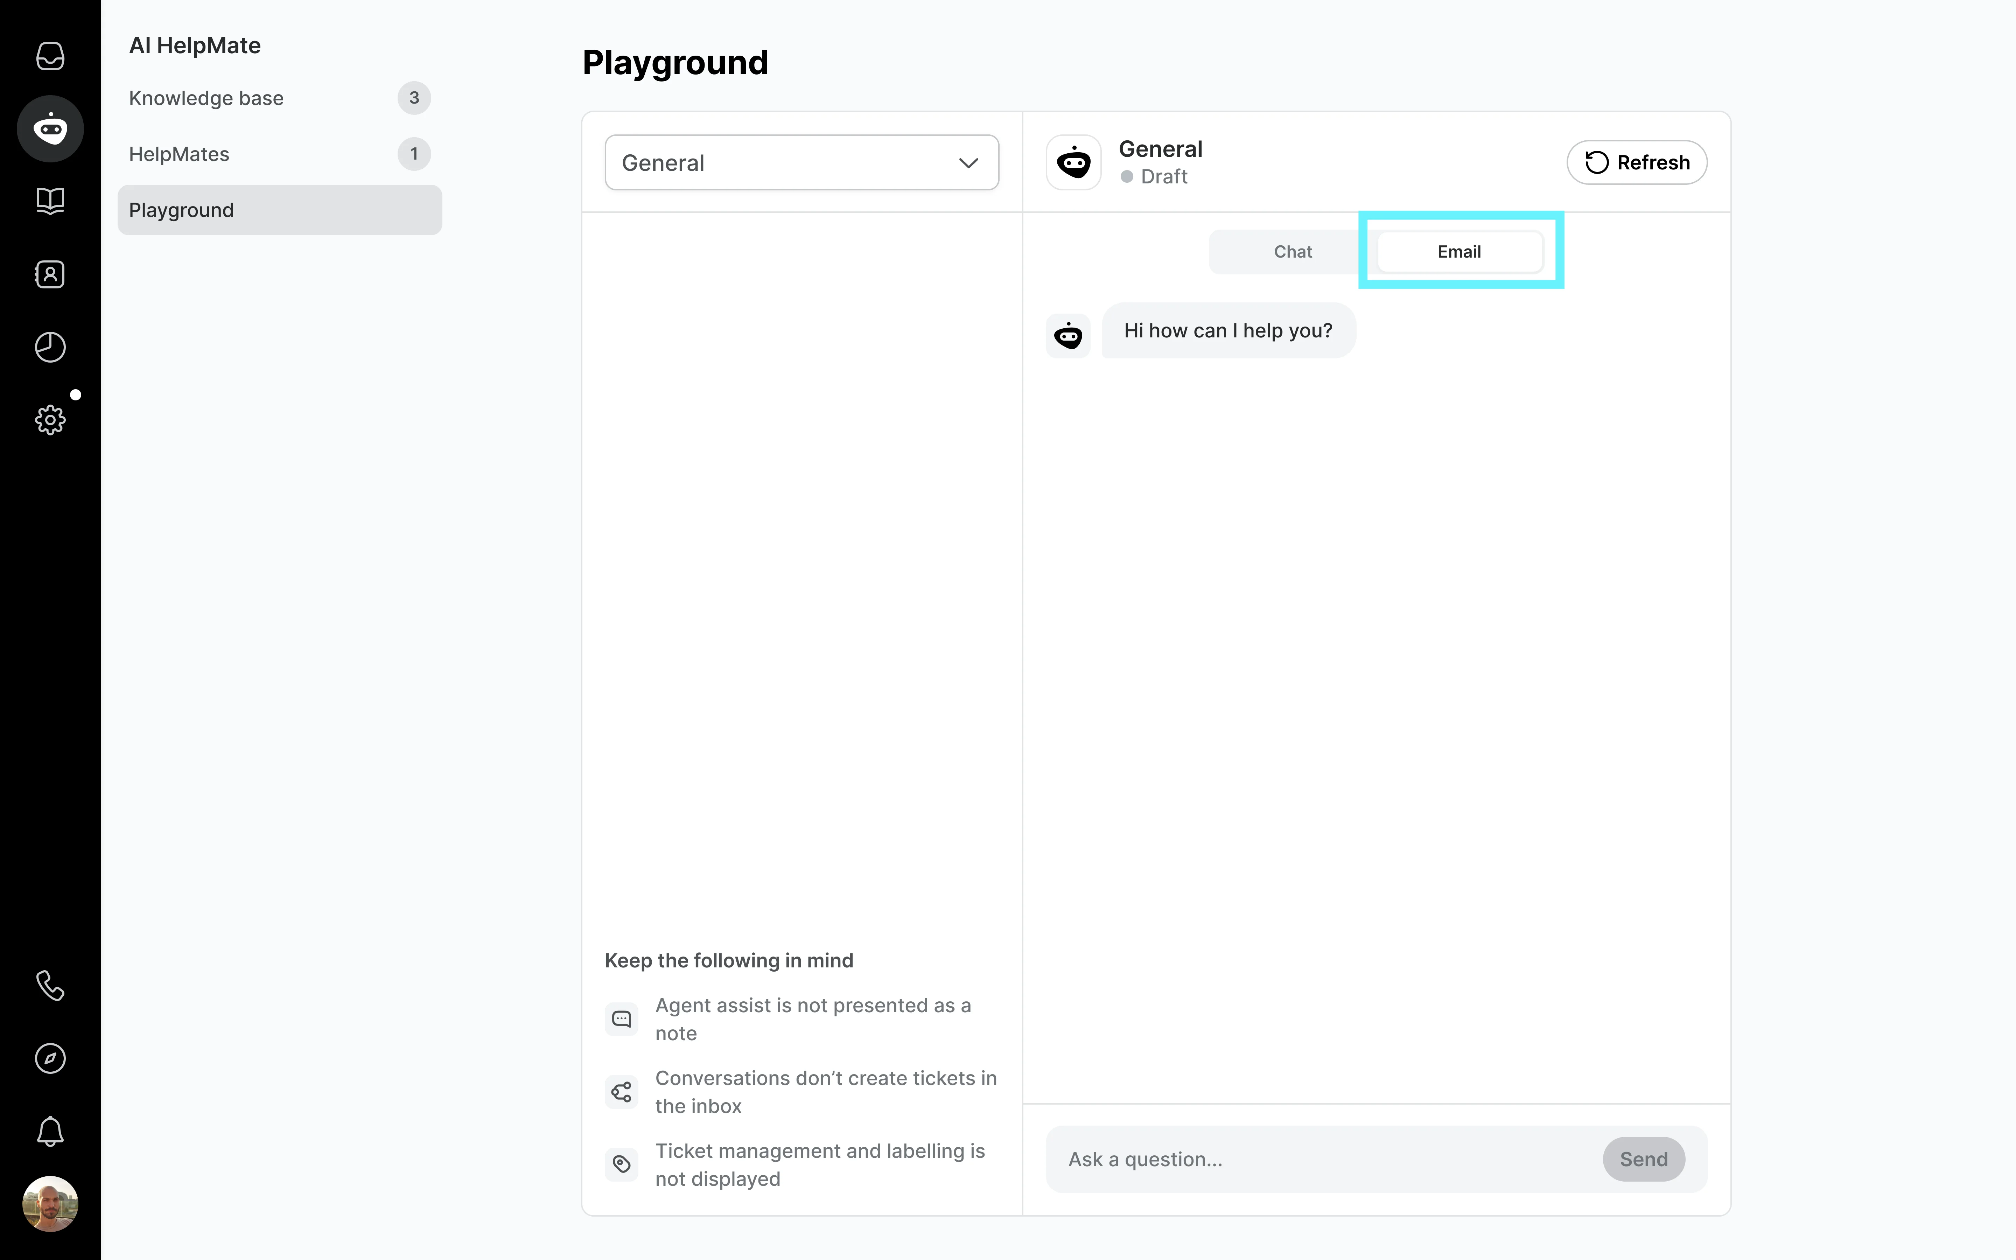Open HelpMates menu item

click(280, 154)
